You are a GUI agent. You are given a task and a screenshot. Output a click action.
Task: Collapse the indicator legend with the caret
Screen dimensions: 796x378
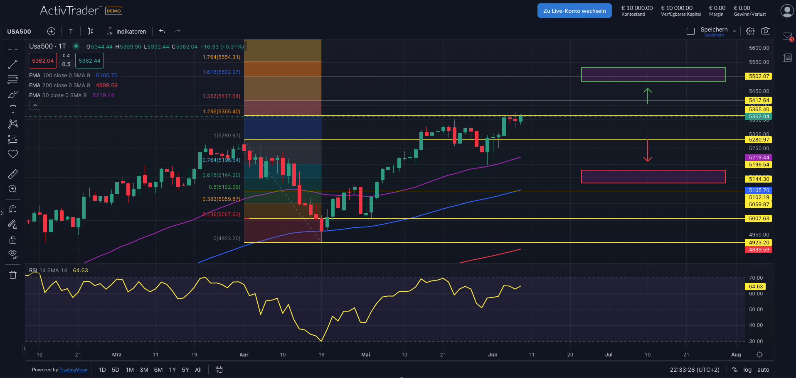coord(35,105)
